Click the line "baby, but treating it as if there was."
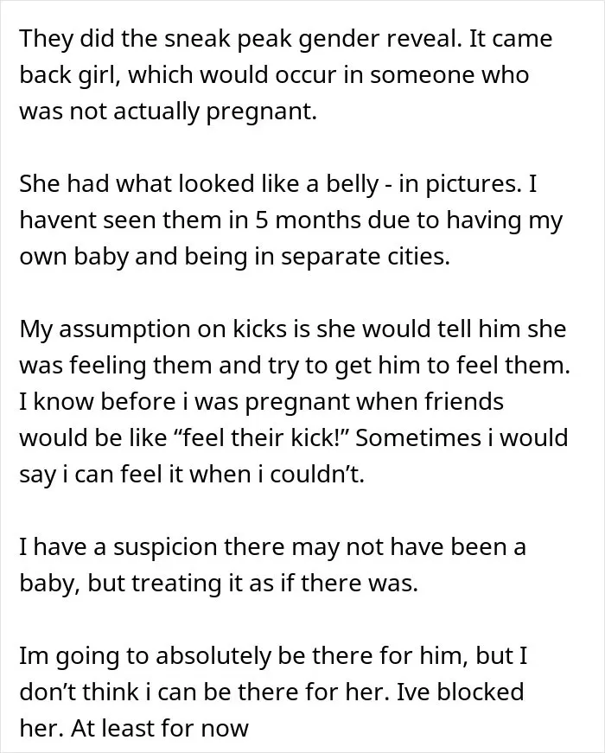This screenshot has height=753, width=605. click(x=219, y=583)
